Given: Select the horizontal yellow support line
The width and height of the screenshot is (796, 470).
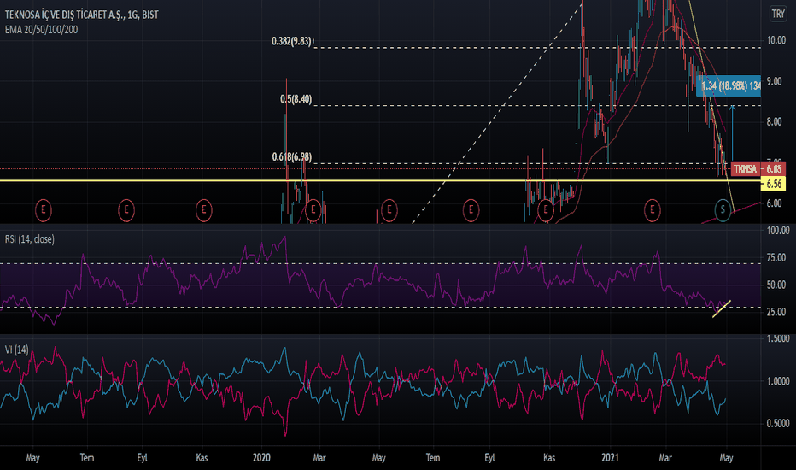Looking at the screenshot, I should tap(380, 180).
